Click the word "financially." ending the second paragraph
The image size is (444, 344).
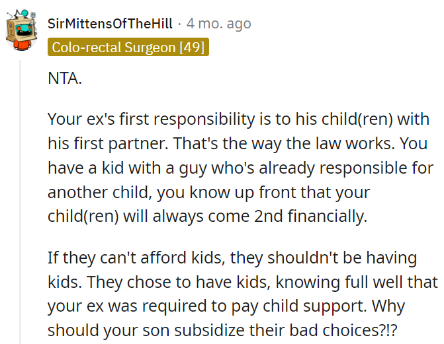tap(328, 217)
